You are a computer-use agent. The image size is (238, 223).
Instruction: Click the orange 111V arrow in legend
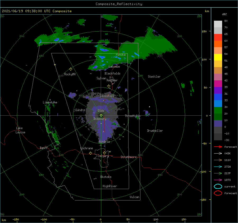pos(218,160)
